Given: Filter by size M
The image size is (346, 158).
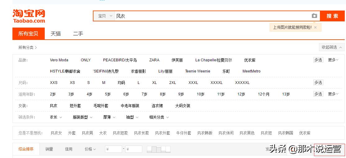Looking at the screenshot, I should [104, 83].
